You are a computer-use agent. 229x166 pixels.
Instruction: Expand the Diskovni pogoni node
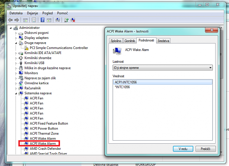[x=16, y=33]
